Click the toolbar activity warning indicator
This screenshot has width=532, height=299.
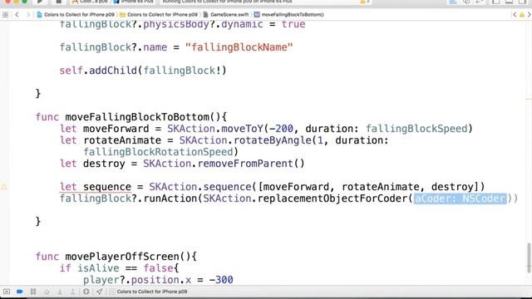(x=364, y=2)
